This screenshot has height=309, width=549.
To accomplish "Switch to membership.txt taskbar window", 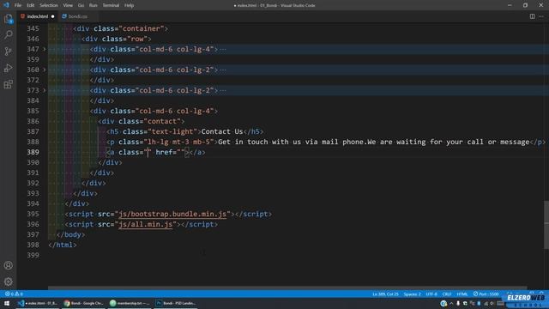I will click(x=130, y=303).
